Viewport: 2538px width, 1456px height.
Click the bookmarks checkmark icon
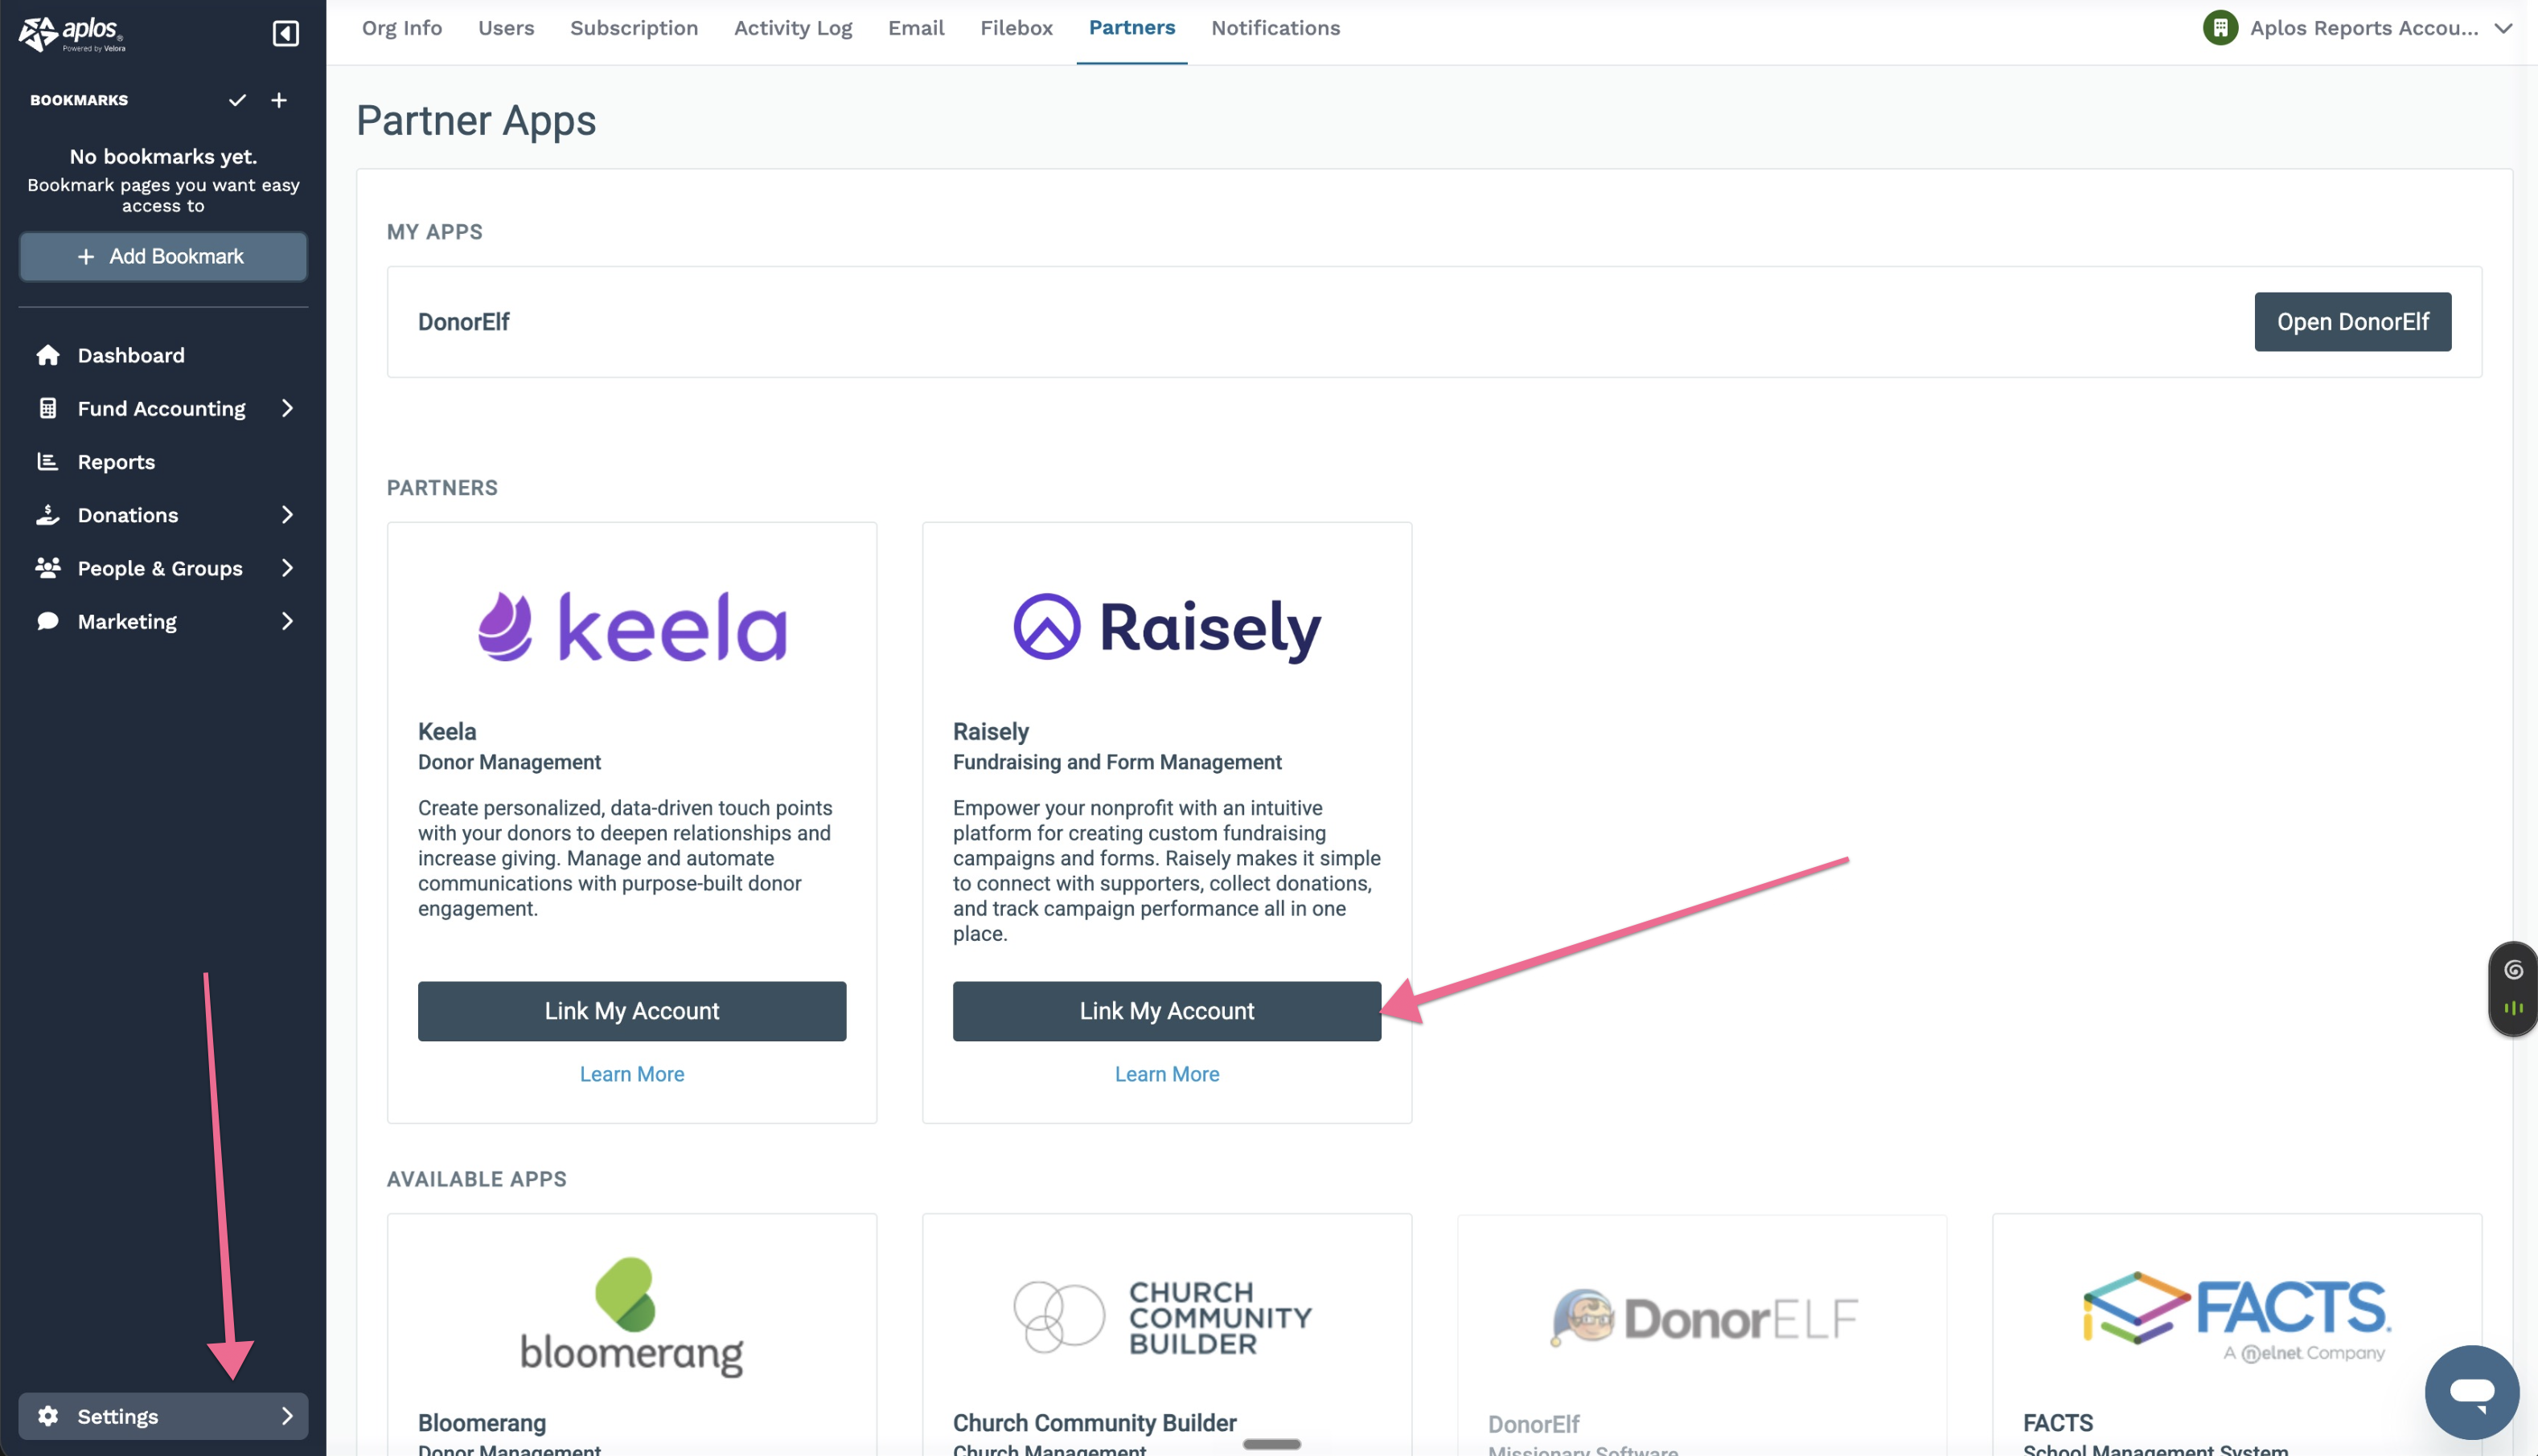tap(237, 100)
